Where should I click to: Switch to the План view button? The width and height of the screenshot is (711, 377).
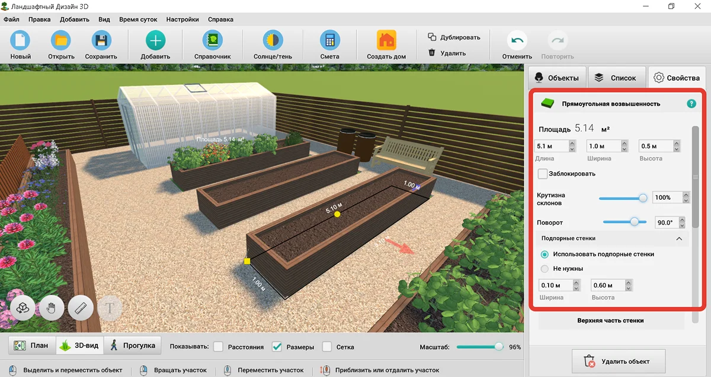click(x=32, y=346)
